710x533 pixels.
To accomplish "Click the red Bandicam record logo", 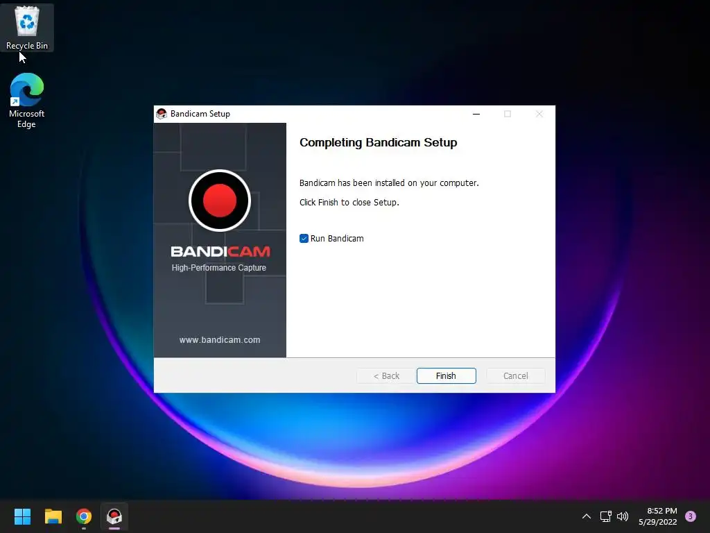I will tap(220, 201).
